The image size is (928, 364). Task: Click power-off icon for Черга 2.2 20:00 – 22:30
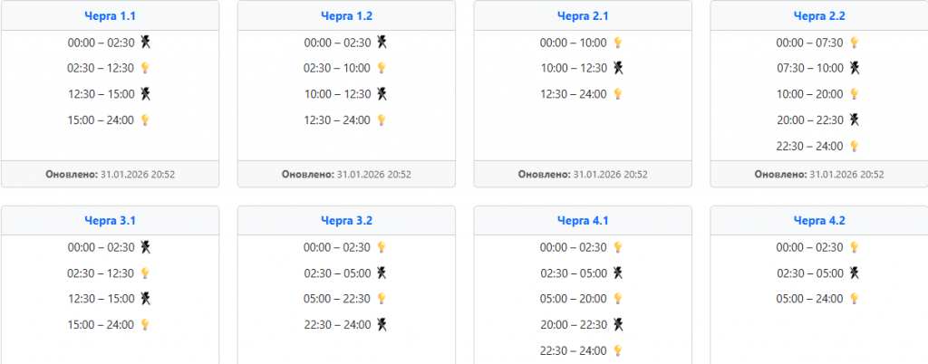coord(854,119)
